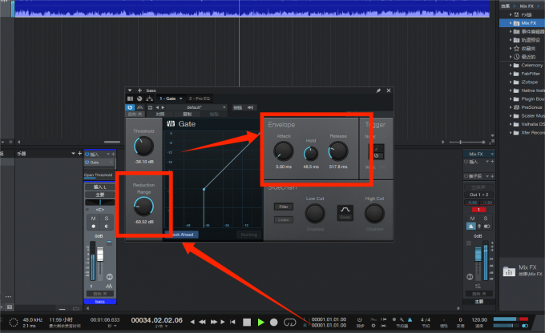
Task: Open the default preset dropdown
Action: (195, 106)
